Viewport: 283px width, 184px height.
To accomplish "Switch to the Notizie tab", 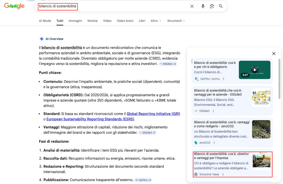I will pyautogui.click(x=92, y=21).
